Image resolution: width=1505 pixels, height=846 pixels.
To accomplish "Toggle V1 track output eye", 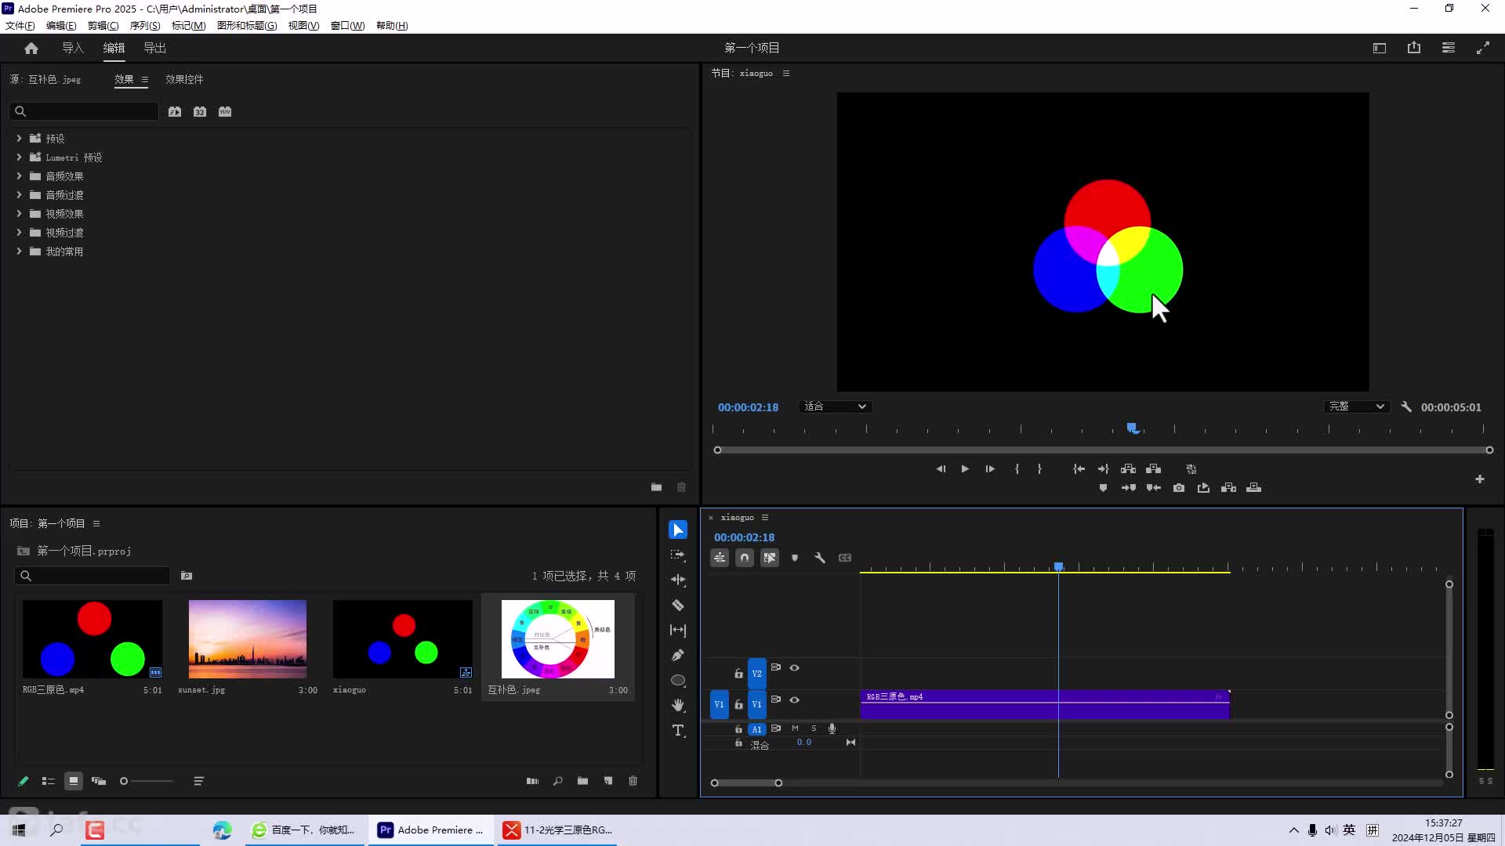I will (795, 700).
